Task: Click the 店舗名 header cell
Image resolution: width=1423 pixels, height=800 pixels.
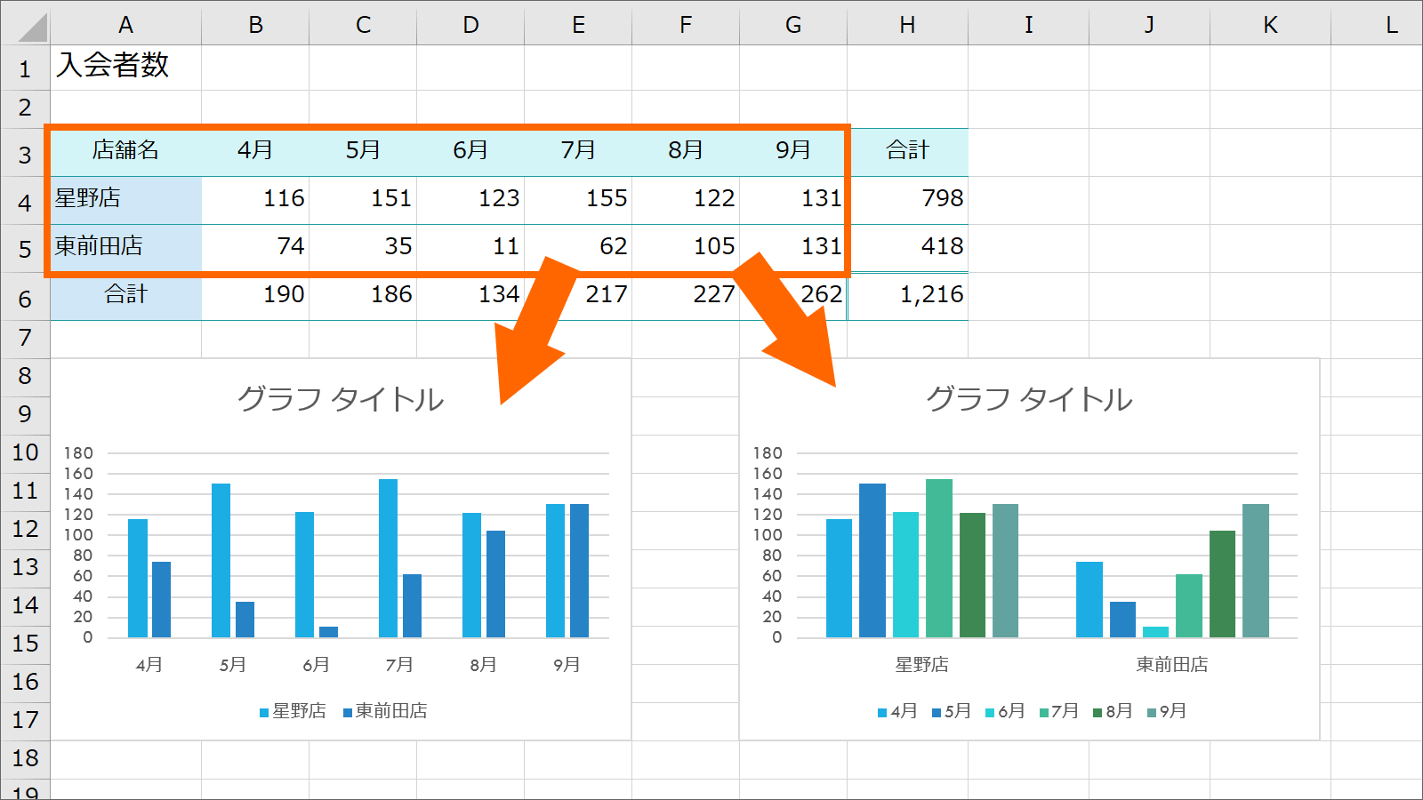Action: (125, 151)
